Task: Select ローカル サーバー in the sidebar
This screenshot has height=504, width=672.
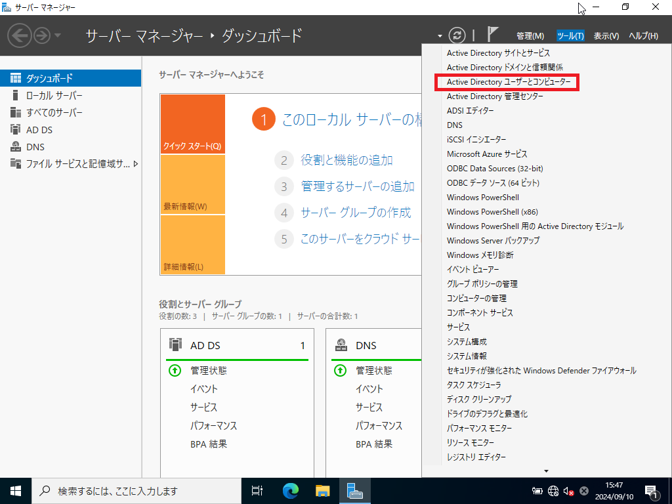Action: point(70,95)
